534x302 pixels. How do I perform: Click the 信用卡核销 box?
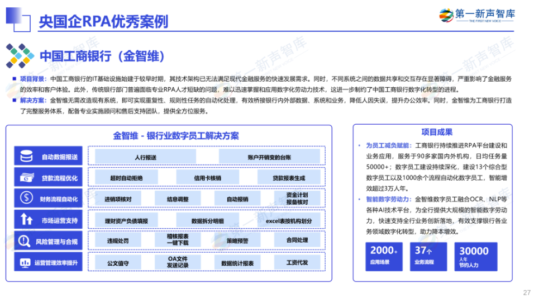tap(207, 178)
